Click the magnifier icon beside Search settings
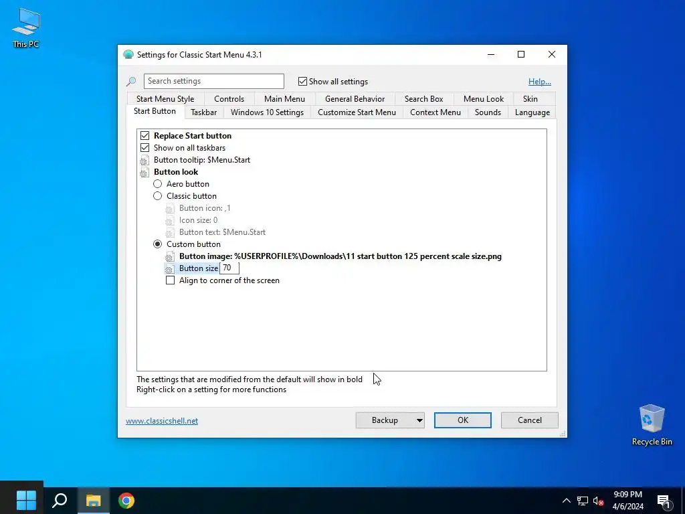The height and width of the screenshot is (514, 685). tap(131, 82)
